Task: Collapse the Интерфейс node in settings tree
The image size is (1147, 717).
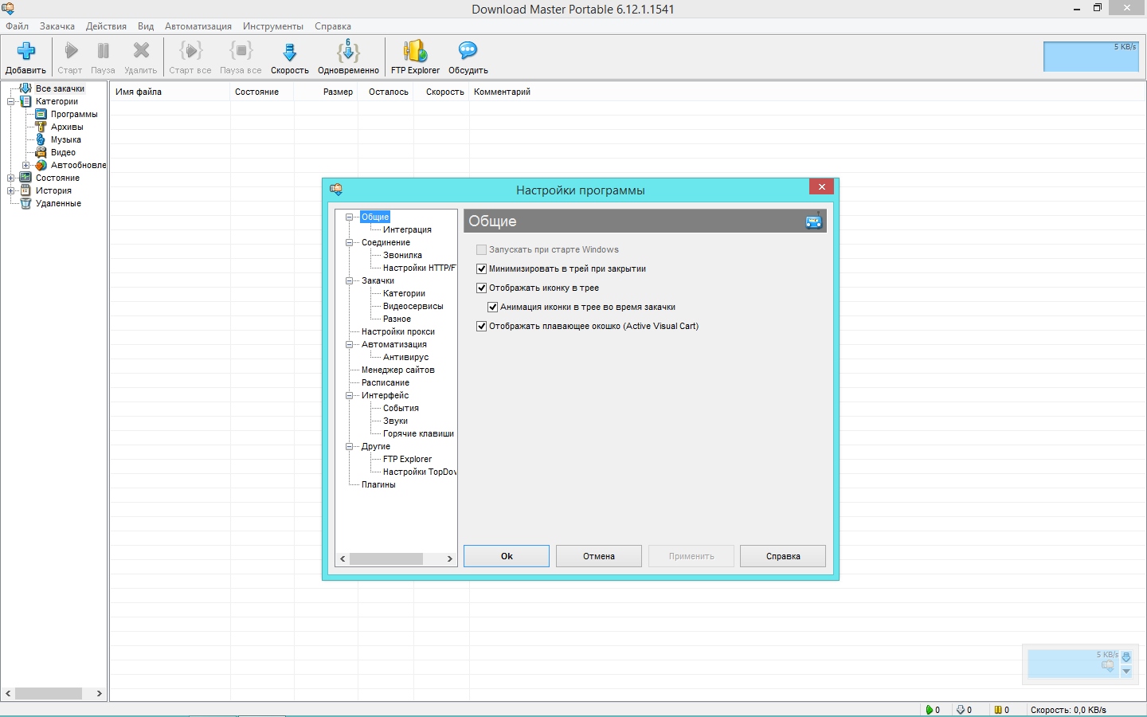Action: click(349, 395)
